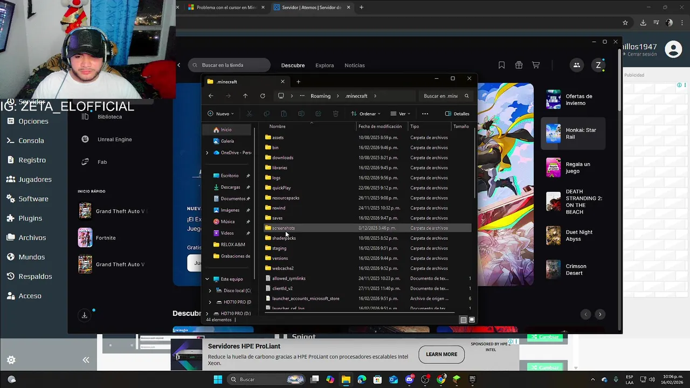690x388 pixels.
Task: Expand the OneDrive tree node
Action: tap(207, 153)
